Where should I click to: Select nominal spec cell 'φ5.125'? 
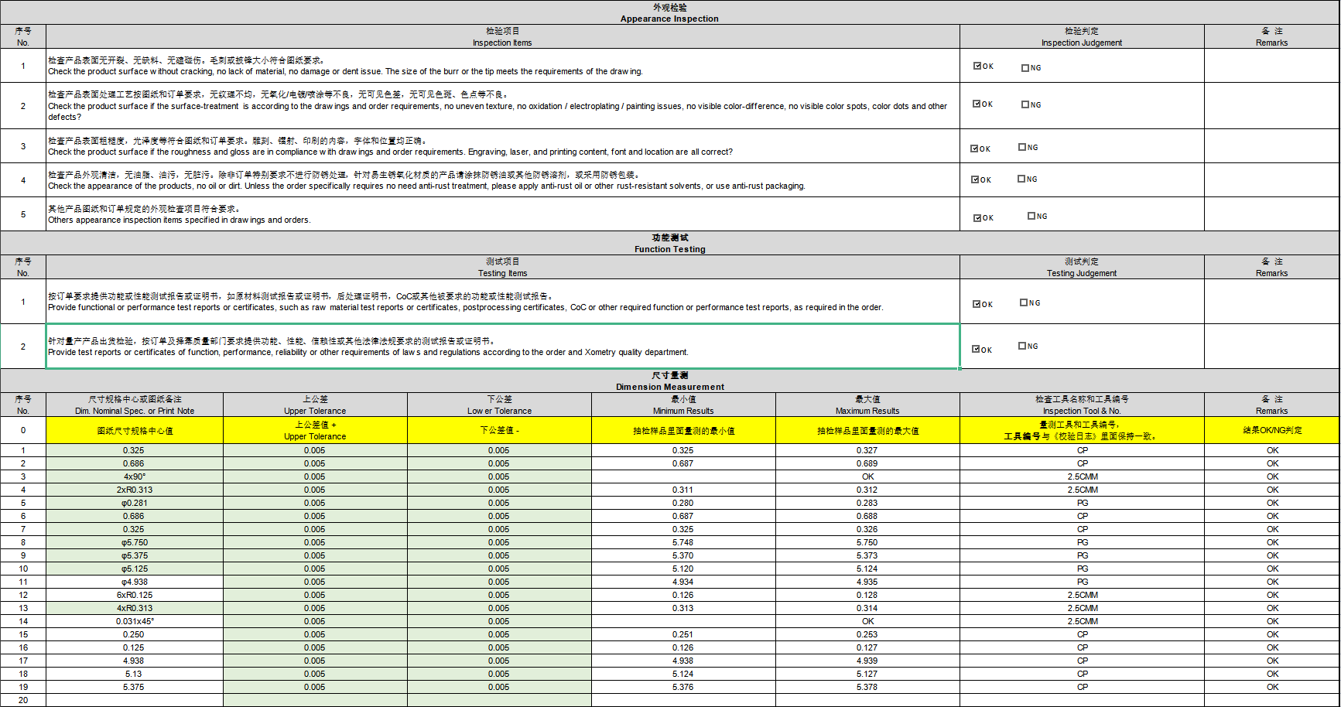(x=135, y=569)
